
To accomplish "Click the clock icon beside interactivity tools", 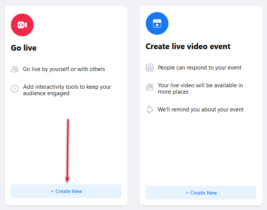I will pyautogui.click(x=15, y=89).
